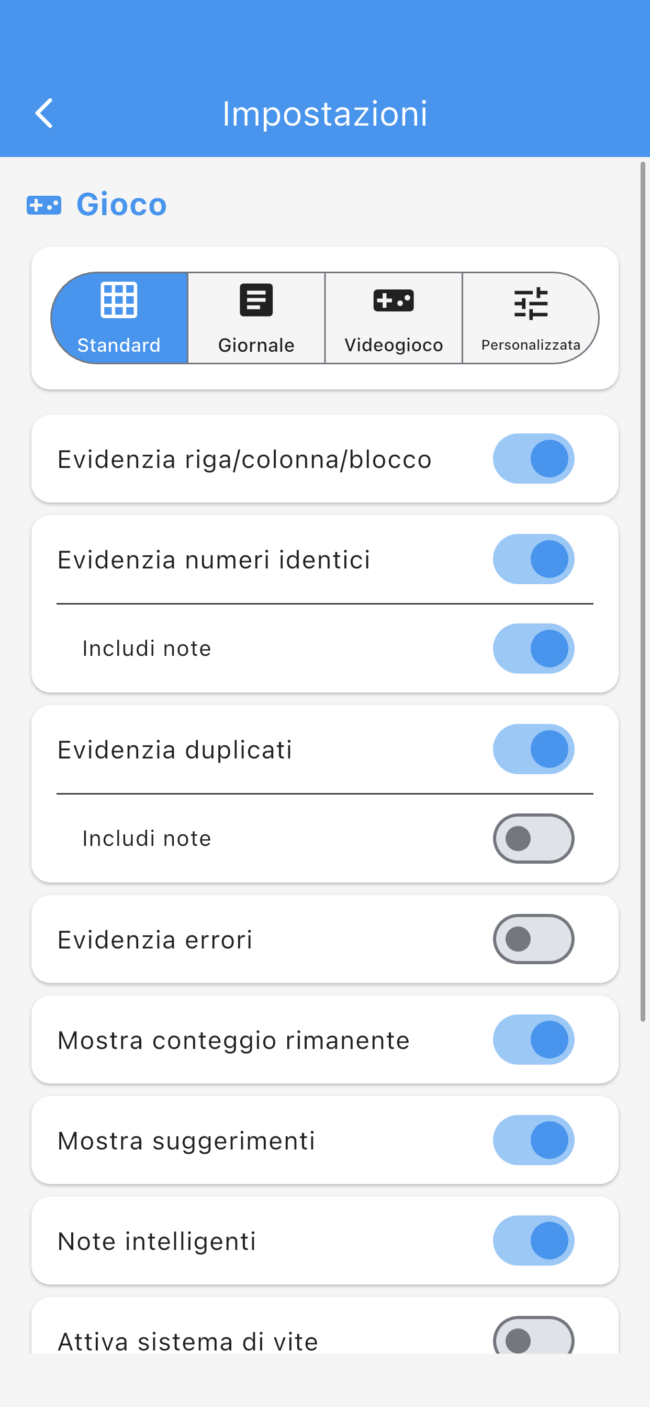Toggle Includi note under Evidenzia numeri identici
Viewport: 650px width, 1407px height.
(x=534, y=648)
